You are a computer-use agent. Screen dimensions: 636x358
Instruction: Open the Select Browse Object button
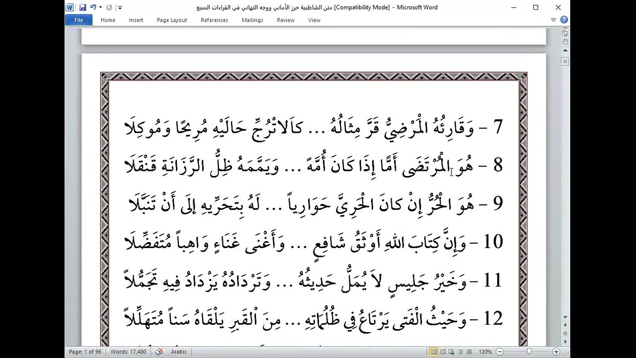point(565,334)
